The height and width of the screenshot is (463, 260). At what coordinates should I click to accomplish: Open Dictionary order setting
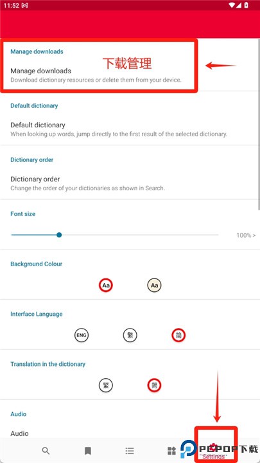point(128,183)
